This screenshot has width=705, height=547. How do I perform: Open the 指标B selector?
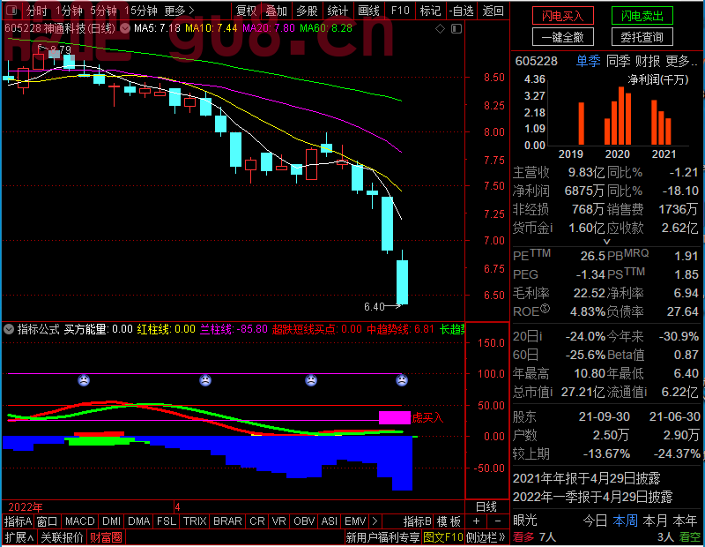(418, 521)
